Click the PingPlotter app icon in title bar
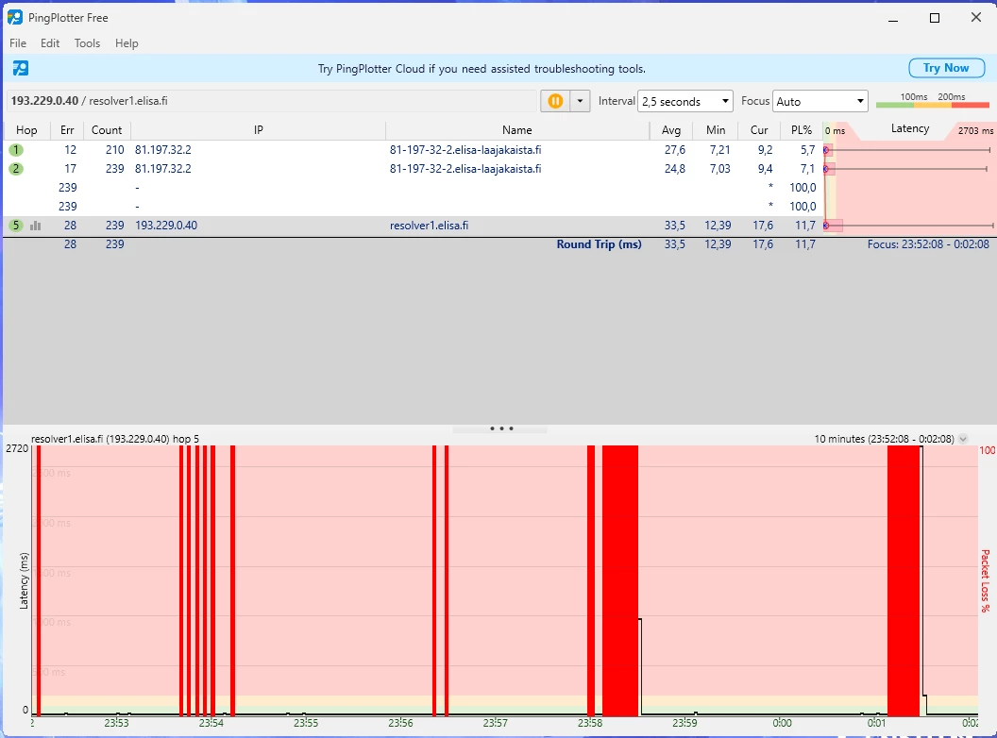 [x=15, y=17]
